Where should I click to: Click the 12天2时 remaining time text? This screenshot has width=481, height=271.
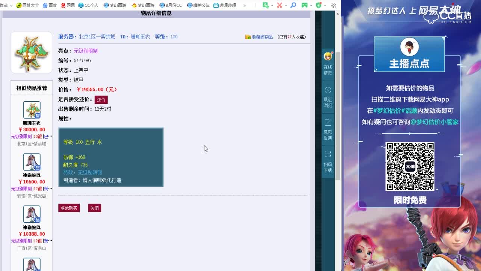pyautogui.click(x=103, y=109)
